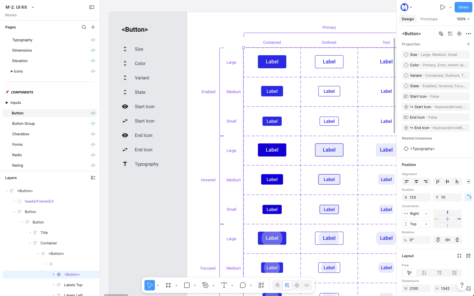Select the Comment tool
The height and width of the screenshot is (296, 474).
tap(243, 285)
